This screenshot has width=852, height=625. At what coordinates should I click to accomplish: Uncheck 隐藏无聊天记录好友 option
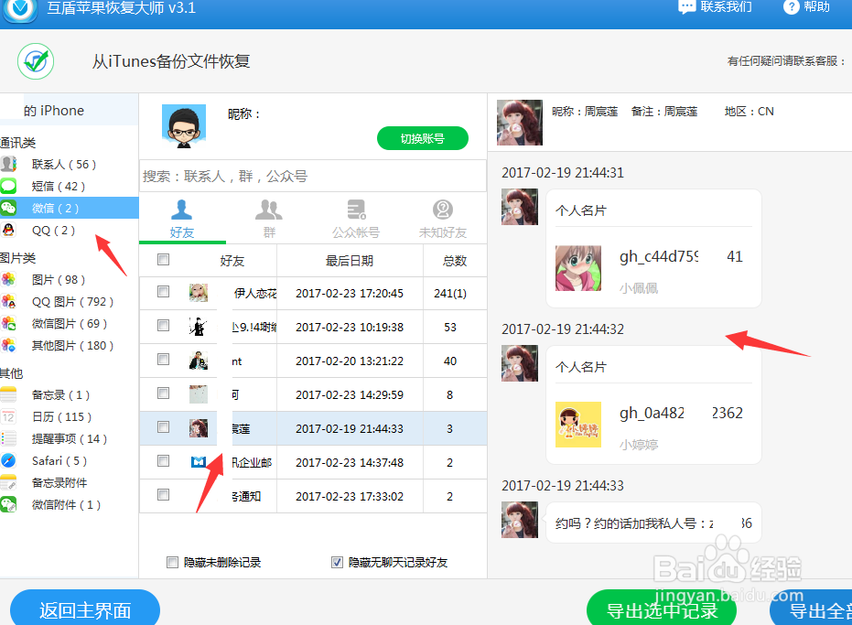click(338, 562)
